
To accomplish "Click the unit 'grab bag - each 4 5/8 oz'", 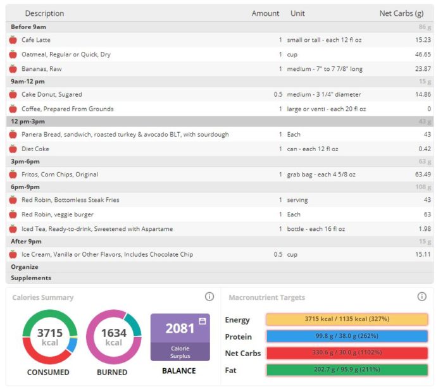I will click(x=321, y=175).
